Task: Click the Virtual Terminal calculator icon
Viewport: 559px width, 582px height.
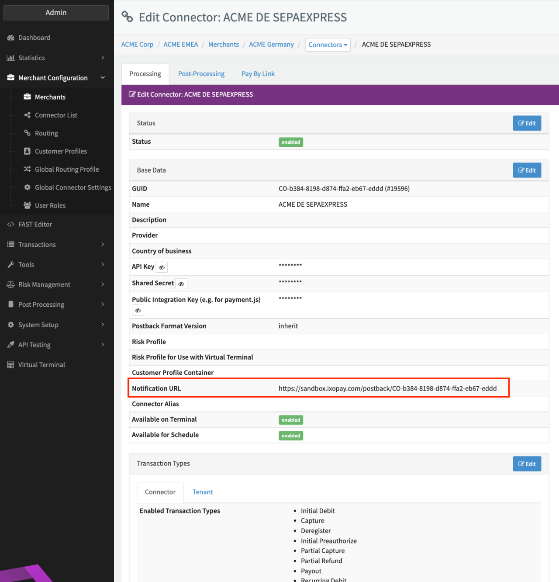Action: coord(11,365)
